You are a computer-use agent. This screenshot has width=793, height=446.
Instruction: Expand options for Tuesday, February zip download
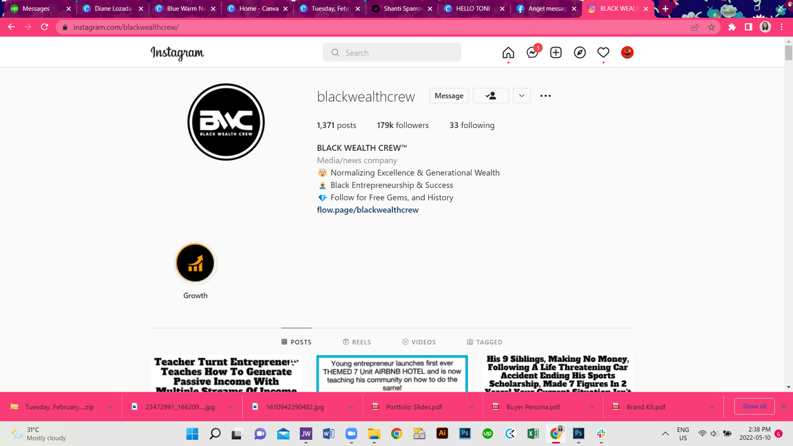[109, 407]
